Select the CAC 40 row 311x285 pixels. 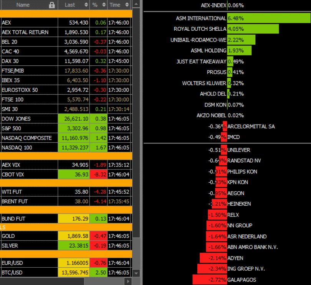[66, 52]
